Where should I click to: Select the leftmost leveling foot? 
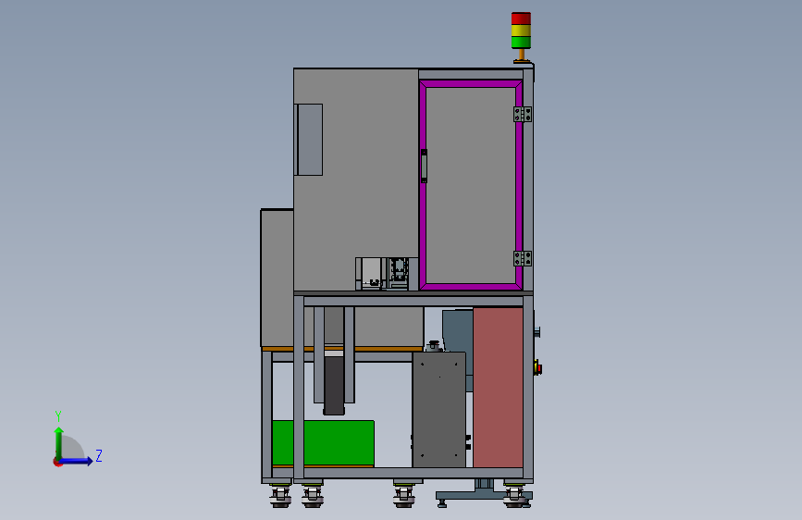280,495
